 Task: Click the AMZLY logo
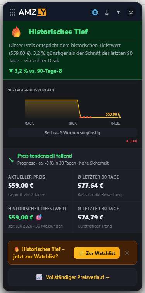point(33,12)
